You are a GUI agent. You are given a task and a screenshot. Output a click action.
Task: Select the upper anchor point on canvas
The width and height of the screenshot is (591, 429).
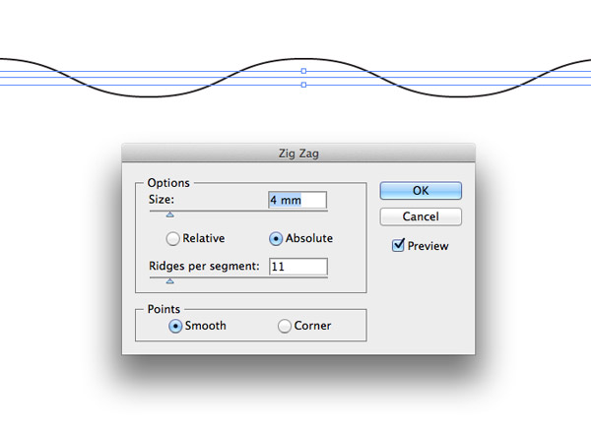(303, 71)
